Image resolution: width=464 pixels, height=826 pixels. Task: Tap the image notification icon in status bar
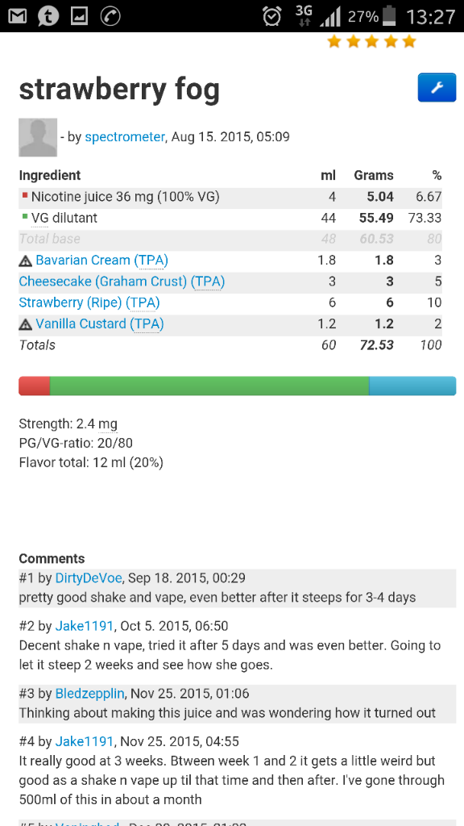pos(80,17)
